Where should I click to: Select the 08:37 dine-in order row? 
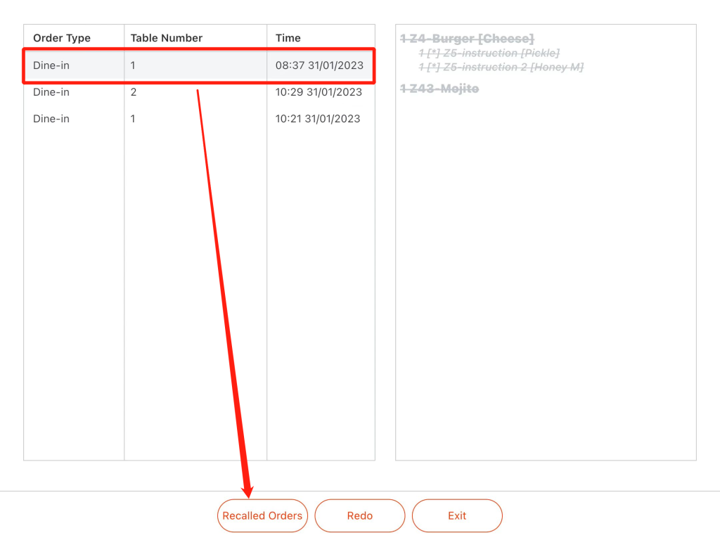[x=199, y=65]
